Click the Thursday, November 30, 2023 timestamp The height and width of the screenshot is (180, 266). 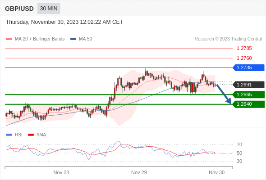tap(64, 22)
